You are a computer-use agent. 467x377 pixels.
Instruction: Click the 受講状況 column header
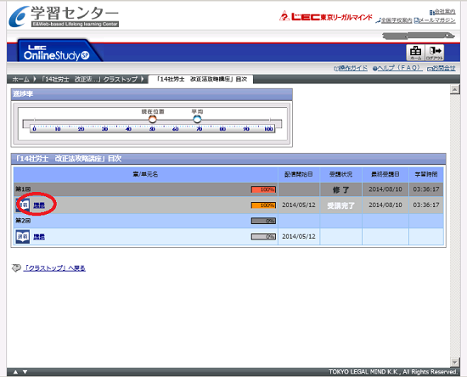(x=340, y=175)
